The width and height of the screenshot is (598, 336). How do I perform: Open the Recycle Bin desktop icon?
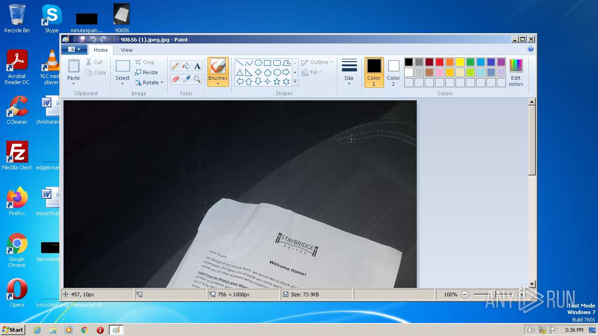[x=17, y=19]
